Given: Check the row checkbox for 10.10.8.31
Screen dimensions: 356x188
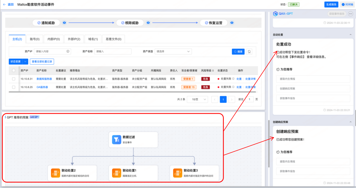Looking at the screenshot, I should point(13,79).
